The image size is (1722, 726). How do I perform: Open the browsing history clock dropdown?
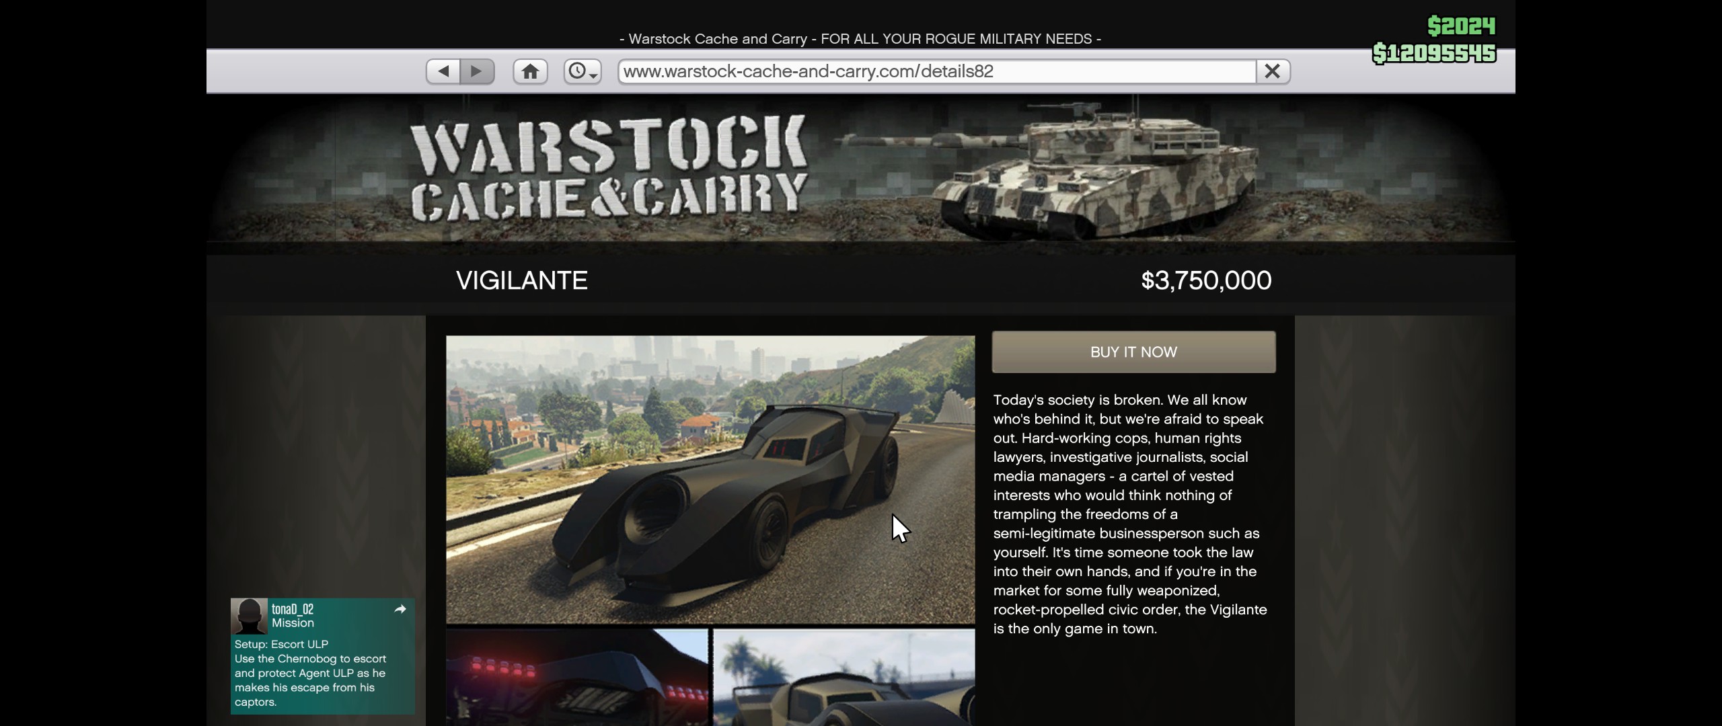coord(583,71)
